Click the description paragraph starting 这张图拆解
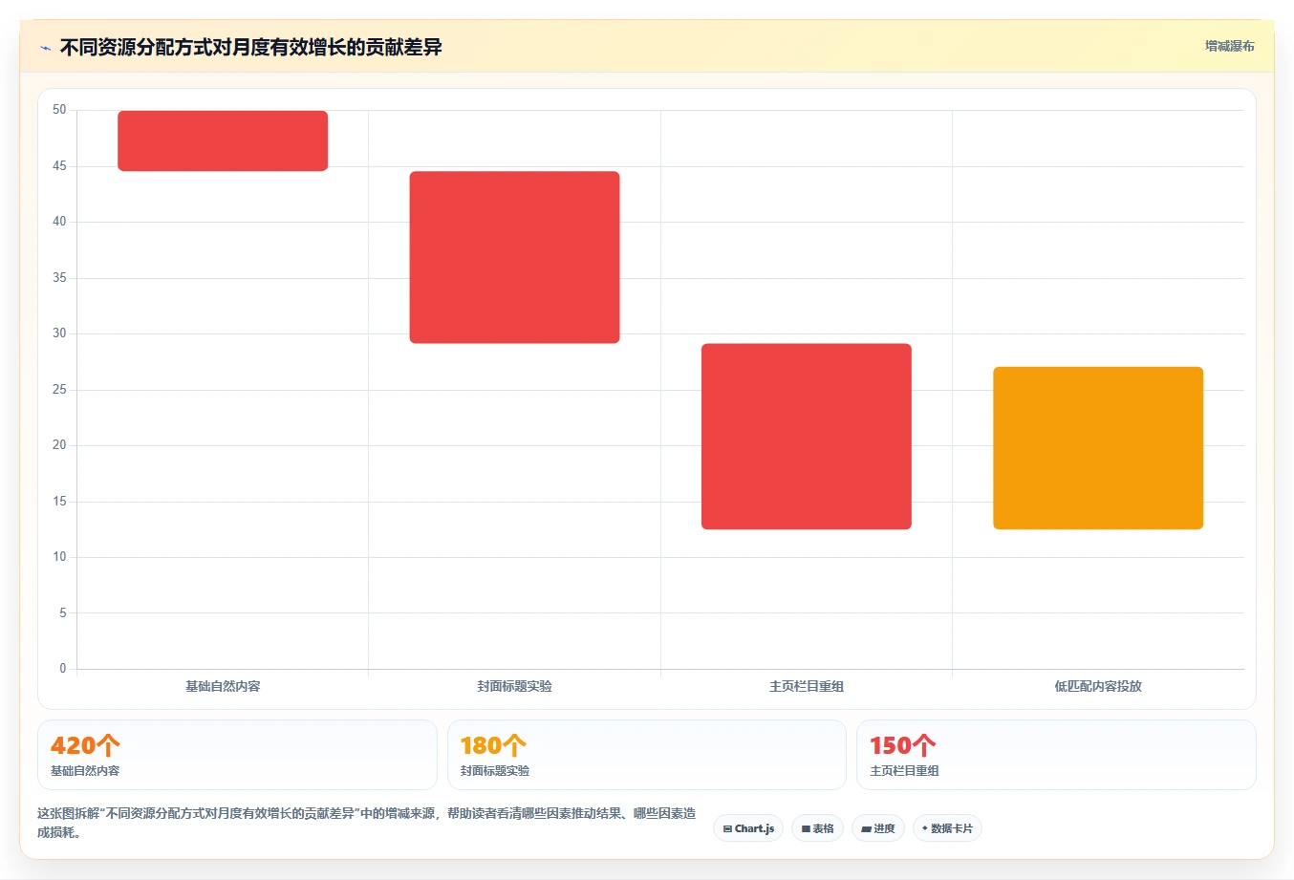The width and height of the screenshot is (1294, 880). 367,823
